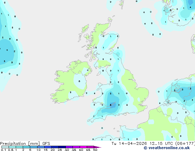The image size is (195, 151).
Task: Click the '25' legend scale label
Action: click(60, 150)
